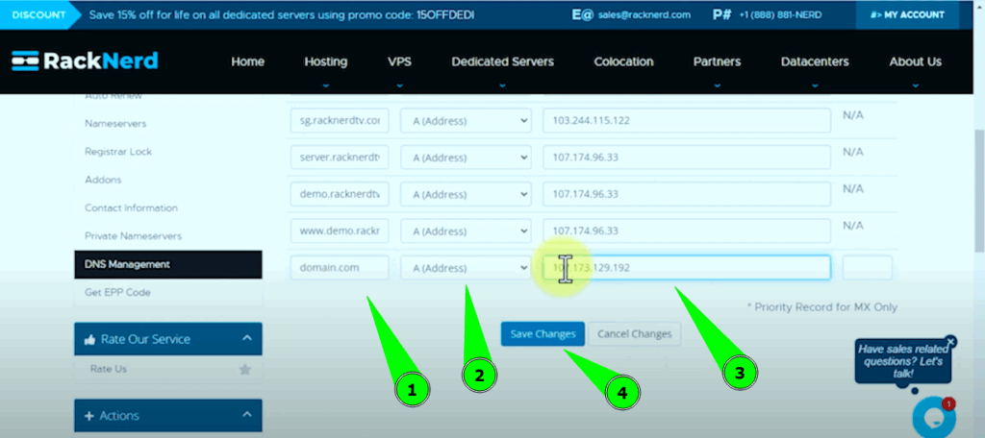Open record type dropdown for demo.racknerdtv row
This screenshot has width=985, height=438.
pyautogui.click(x=467, y=194)
